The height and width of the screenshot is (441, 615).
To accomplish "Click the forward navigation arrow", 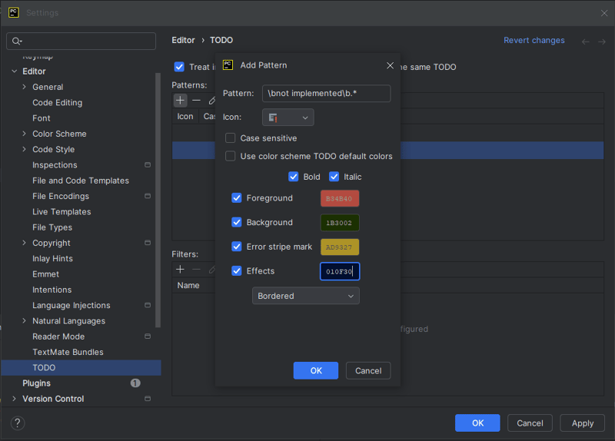I will (602, 41).
